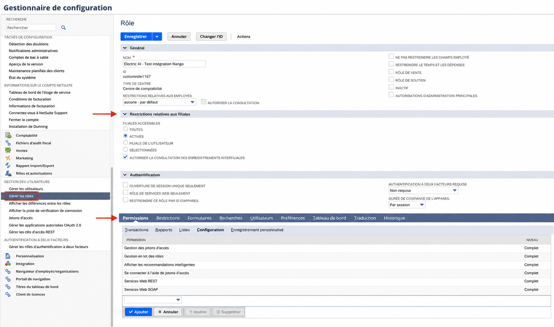Open the Enregistrer split-button arrow
Screen dimensions: 554x327
[157, 36]
